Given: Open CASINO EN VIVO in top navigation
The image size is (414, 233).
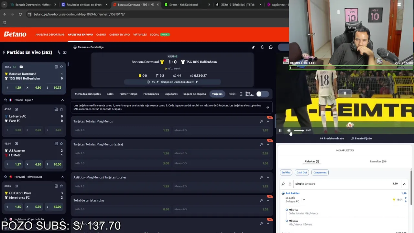Looking at the screenshot, I should click(x=119, y=35).
